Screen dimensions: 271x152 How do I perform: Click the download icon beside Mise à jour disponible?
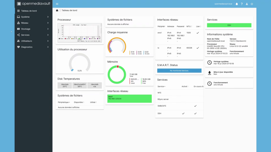click(x=209, y=73)
